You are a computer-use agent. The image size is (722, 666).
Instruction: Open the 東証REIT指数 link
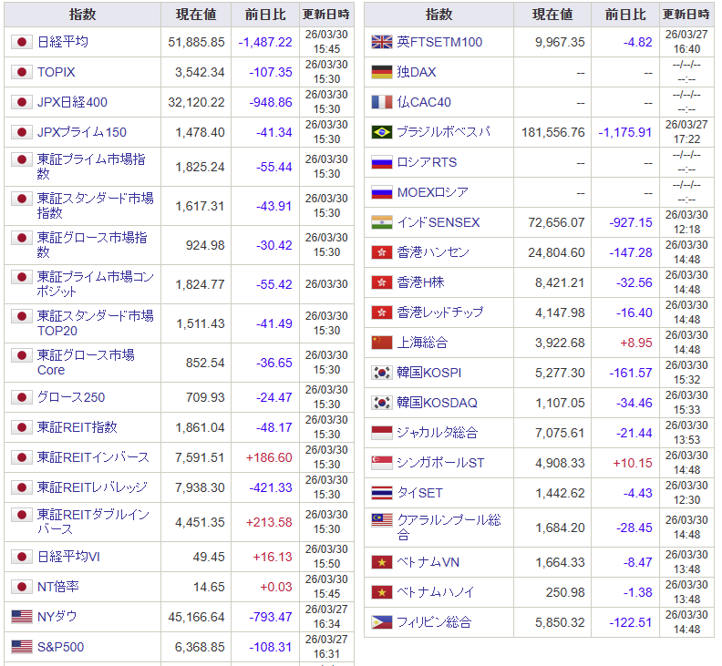point(77,427)
